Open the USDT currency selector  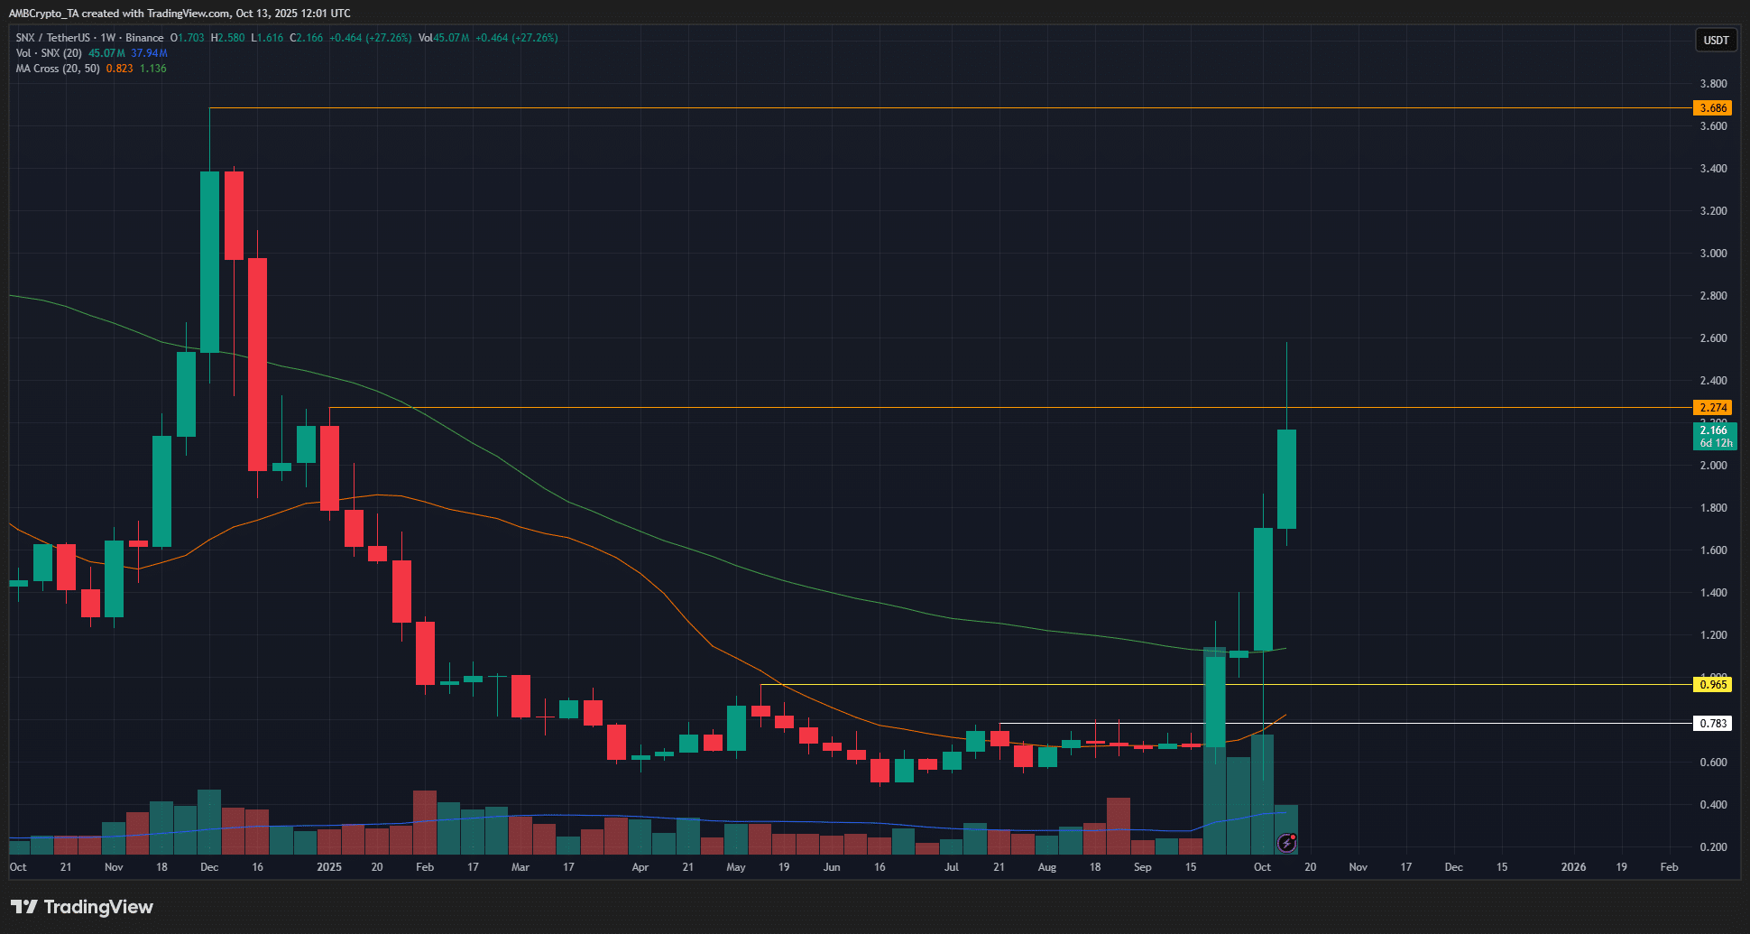(1715, 41)
